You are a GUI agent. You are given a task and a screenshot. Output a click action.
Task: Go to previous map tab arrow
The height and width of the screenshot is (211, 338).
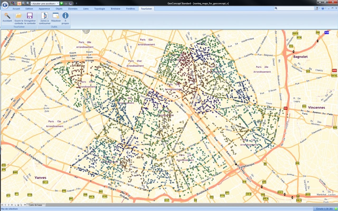5,205
